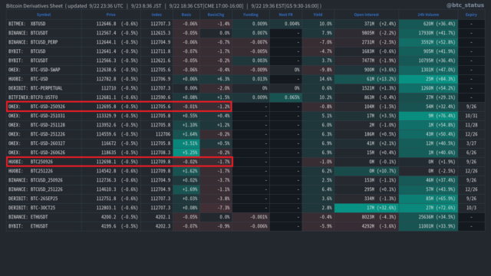Image resolution: width=491 pixels, height=276 pixels.
Task: Click the Symbol column header
Action: 44,15
